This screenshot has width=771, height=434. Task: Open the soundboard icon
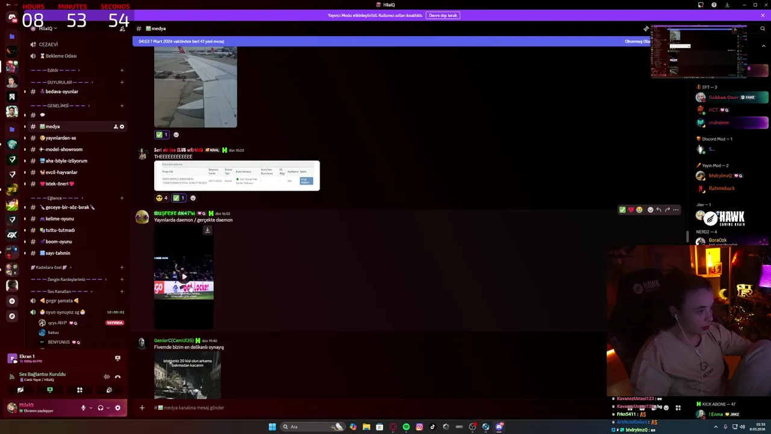pos(109,390)
